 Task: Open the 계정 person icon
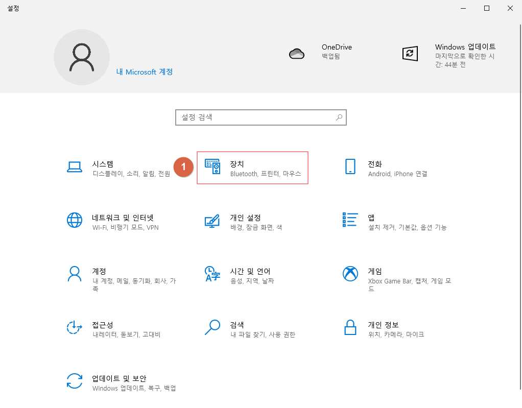[75, 274]
